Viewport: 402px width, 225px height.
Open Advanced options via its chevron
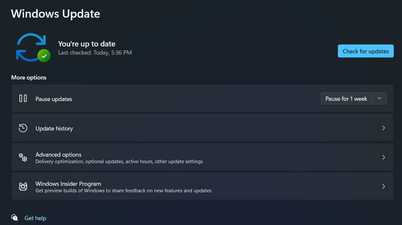(x=383, y=157)
